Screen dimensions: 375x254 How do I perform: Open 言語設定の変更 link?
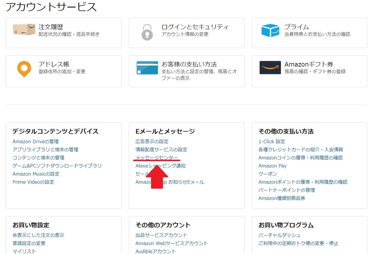coord(29,243)
